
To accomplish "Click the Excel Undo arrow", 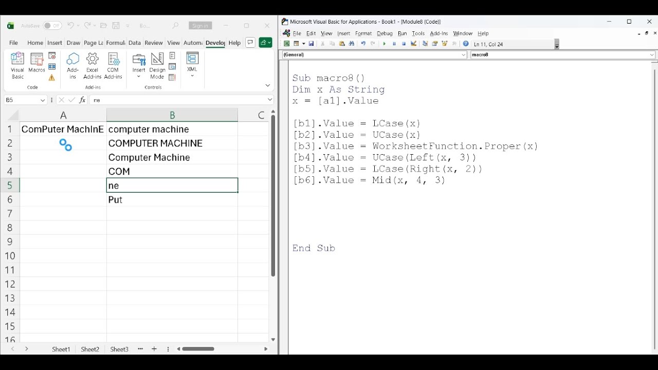I will pos(70,26).
